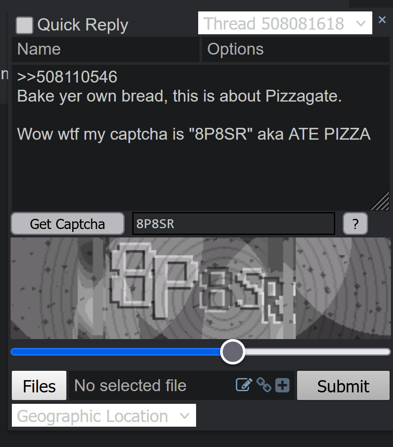
Task: Close the Quick Reply window
Action: tap(382, 19)
